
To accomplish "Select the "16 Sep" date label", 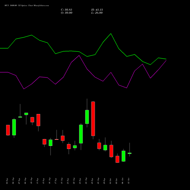I will pyautogui.click(x=50, y=181).
